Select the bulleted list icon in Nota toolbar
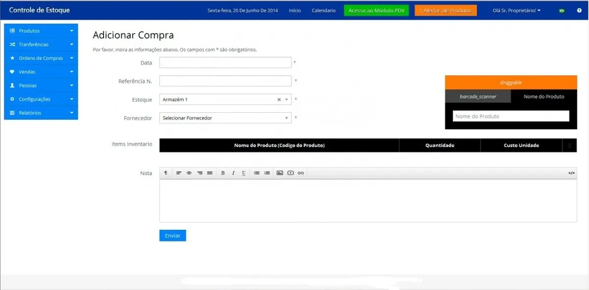The height and width of the screenshot is (290, 589). [257, 172]
